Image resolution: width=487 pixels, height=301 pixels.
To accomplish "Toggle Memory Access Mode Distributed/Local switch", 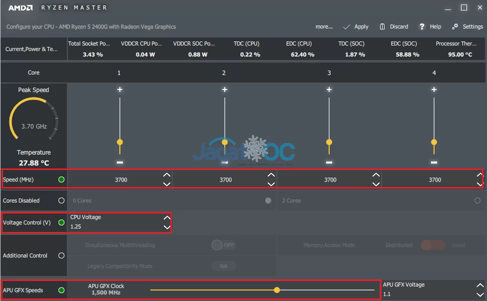I will pos(433,245).
